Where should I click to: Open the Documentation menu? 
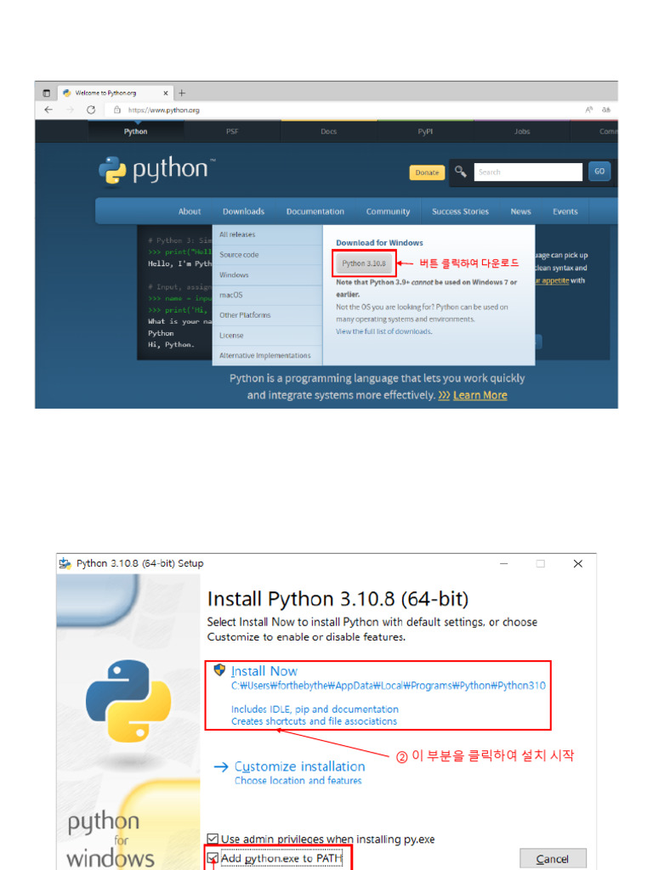click(x=315, y=212)
